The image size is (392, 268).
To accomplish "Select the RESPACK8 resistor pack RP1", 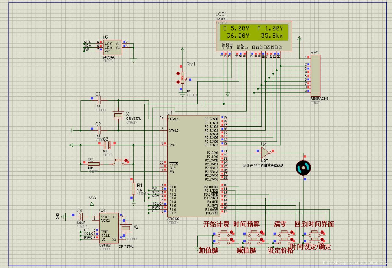I will point(315,76).
